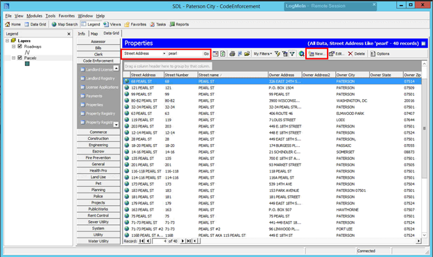The width and height of the screenshot is (433, 257).
Task: Open Map Search globe tool
Action: (65, 24)
